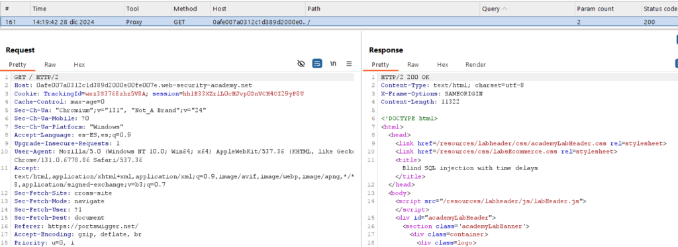Select history row number 161
678x247 pixels.
tap(339, 22)
